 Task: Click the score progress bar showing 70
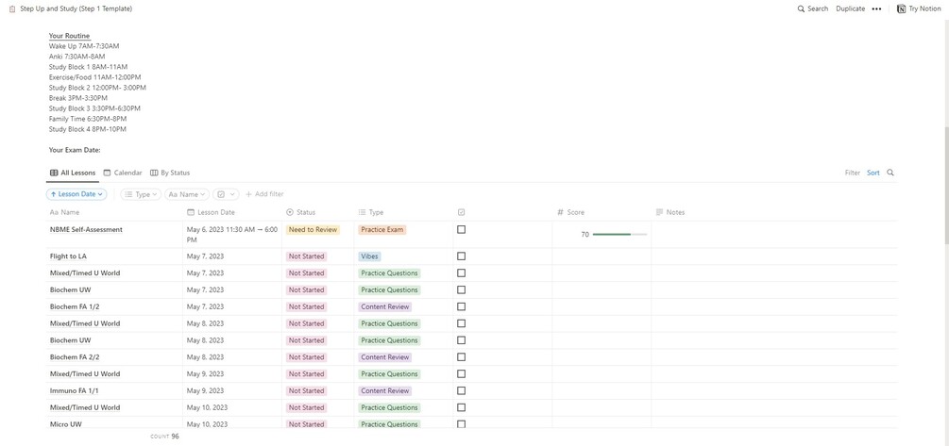[x=612, y=234]
